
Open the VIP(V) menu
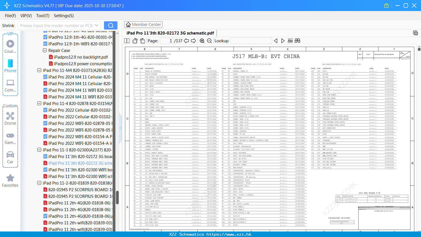(26, 16)
